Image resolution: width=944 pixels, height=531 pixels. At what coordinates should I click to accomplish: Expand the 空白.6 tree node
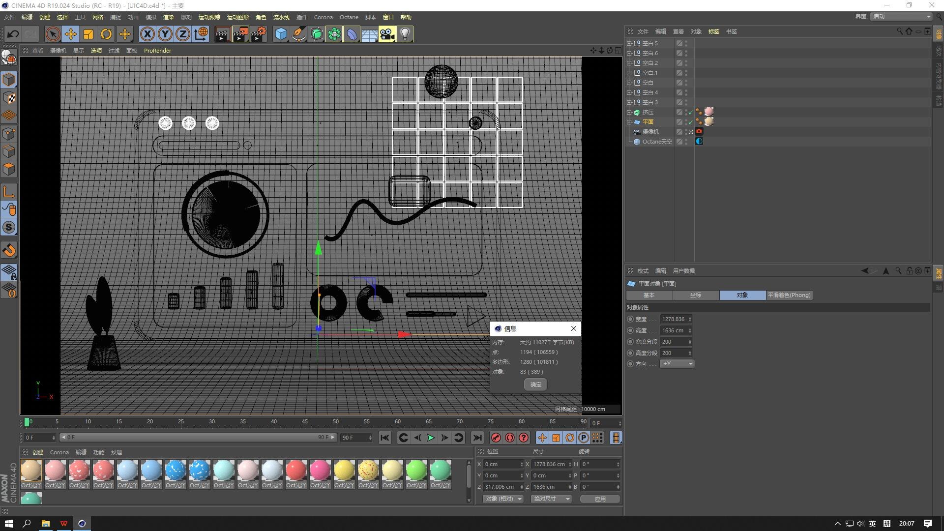coord(629,53)
